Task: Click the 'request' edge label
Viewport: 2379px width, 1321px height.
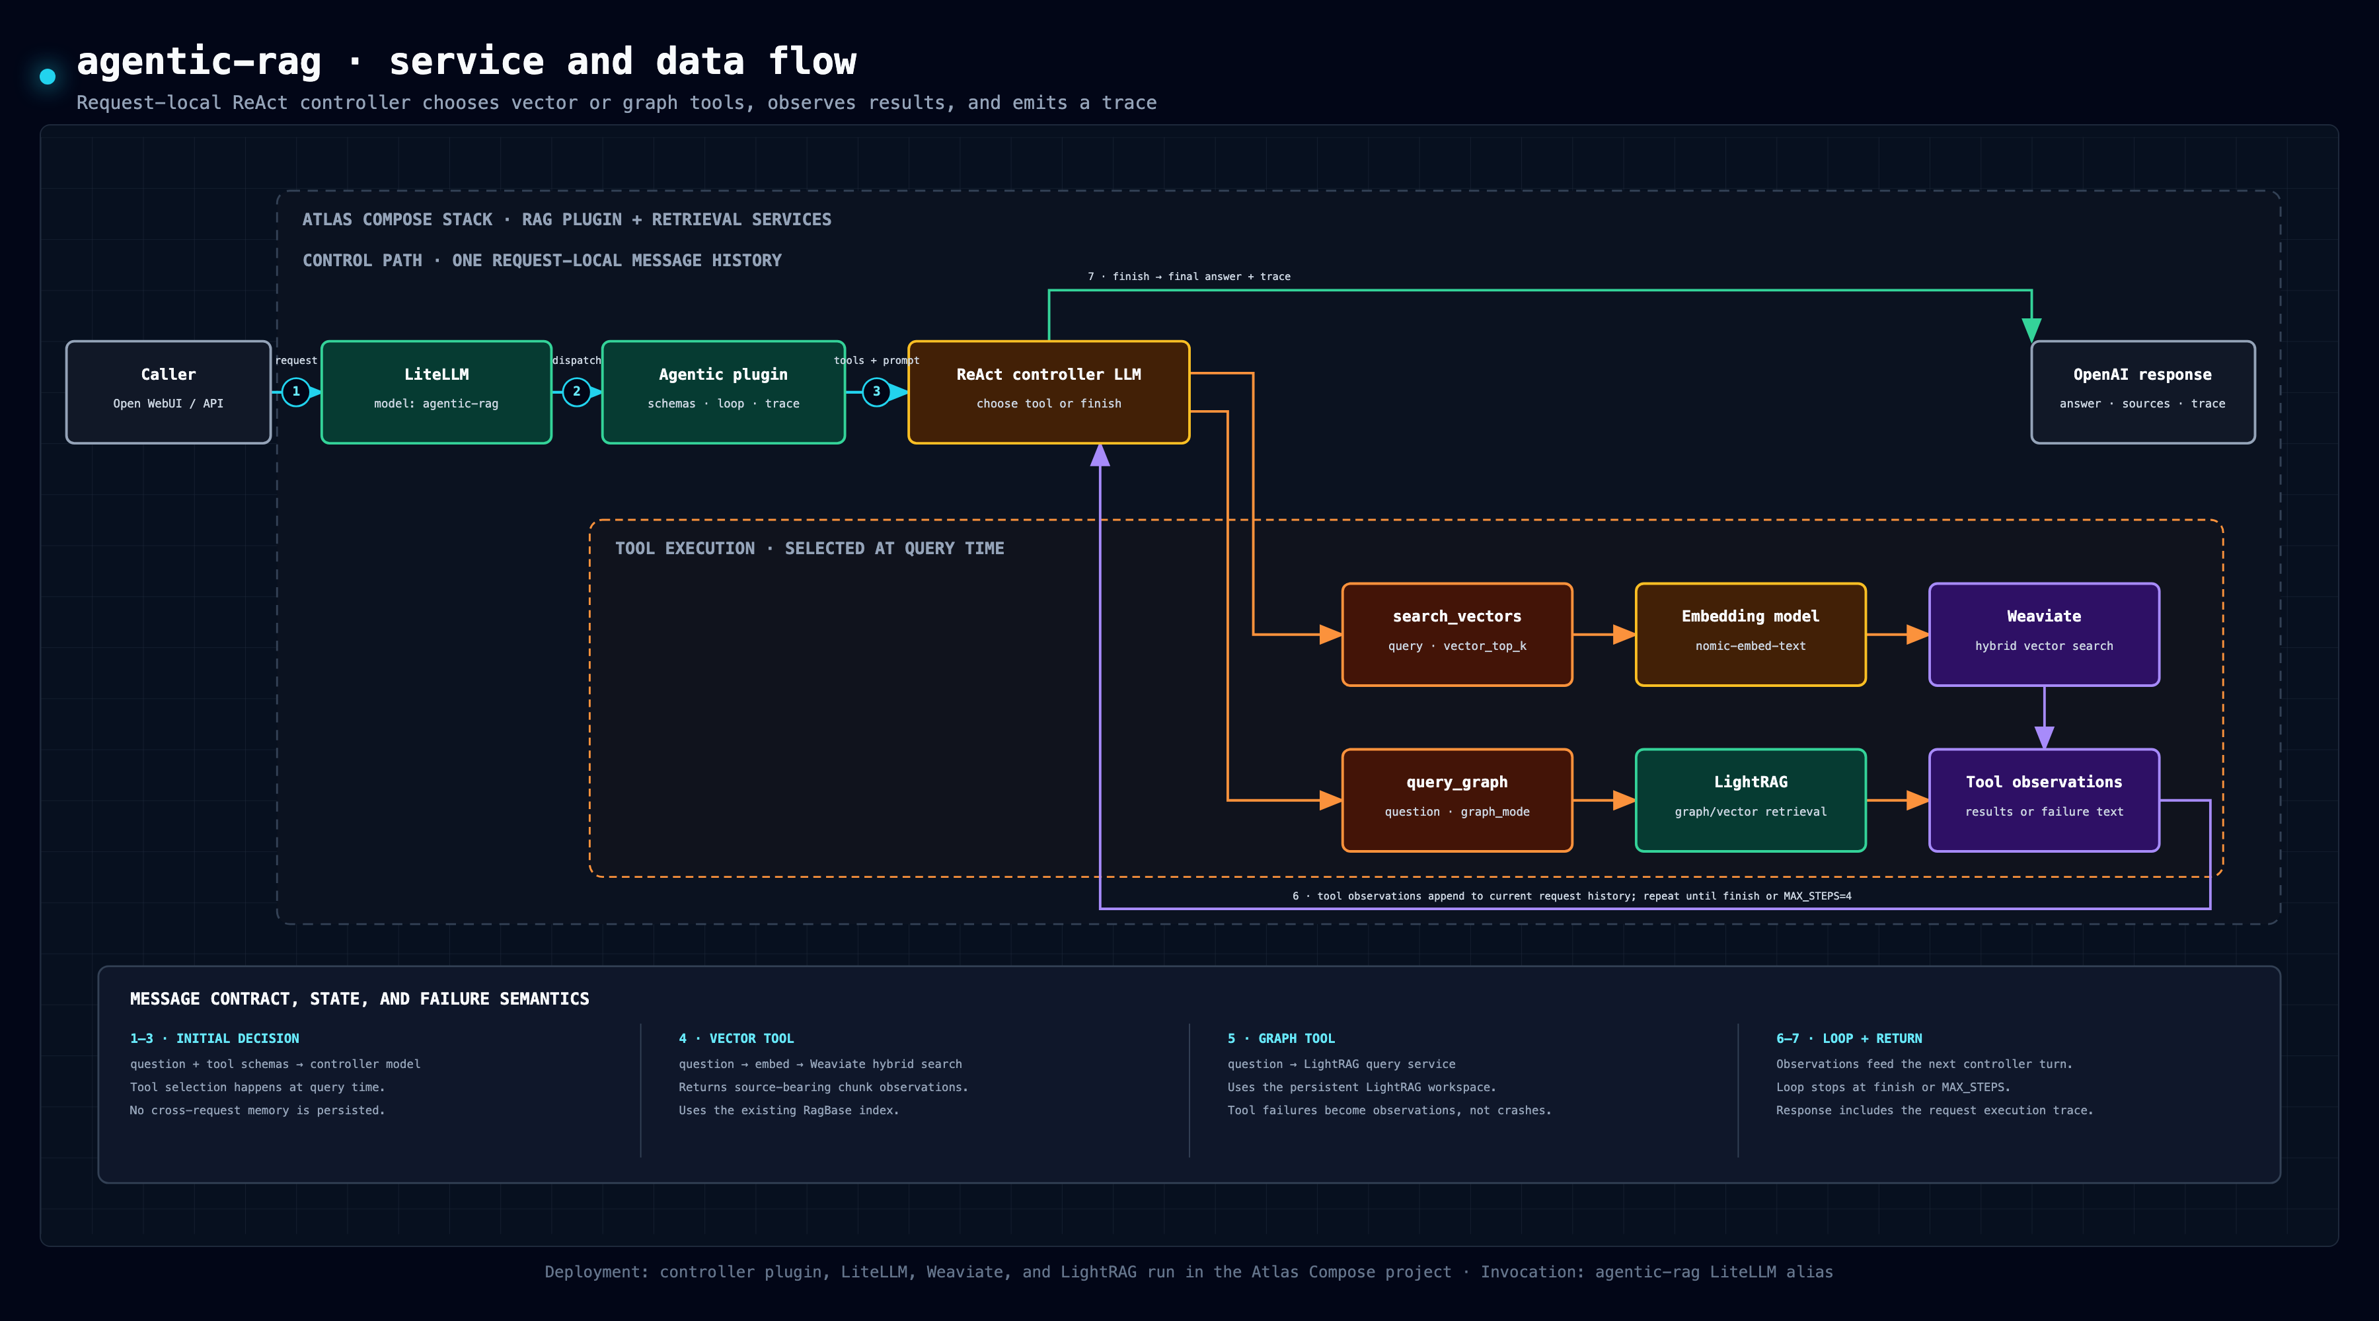Action: pyautogui.click(x=295, y=360)
